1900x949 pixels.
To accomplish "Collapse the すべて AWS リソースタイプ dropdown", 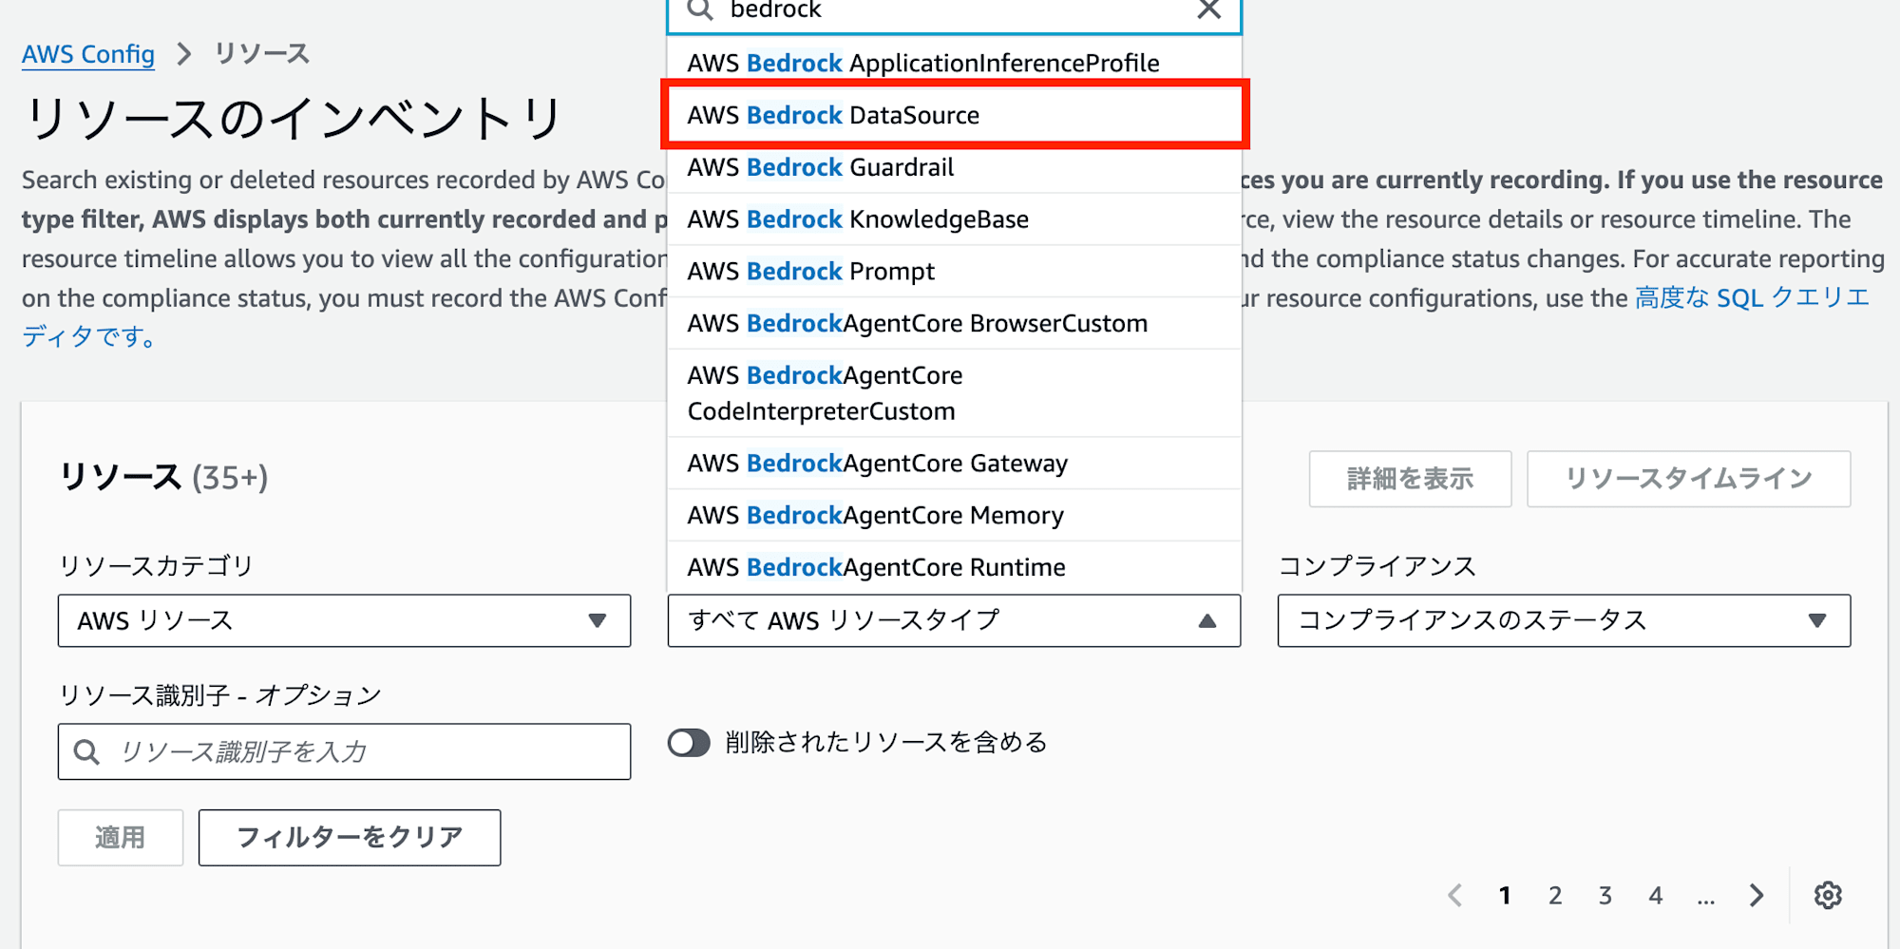I will pos(1206,620).
